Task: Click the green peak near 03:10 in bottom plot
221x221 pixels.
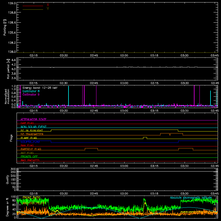Action: (x=144, y=200)
